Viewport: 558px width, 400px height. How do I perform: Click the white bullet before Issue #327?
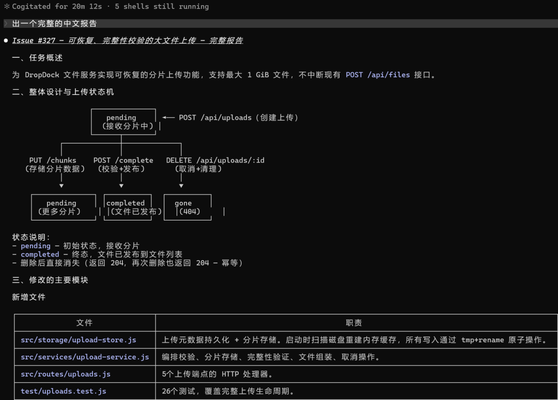click(6, 41)
